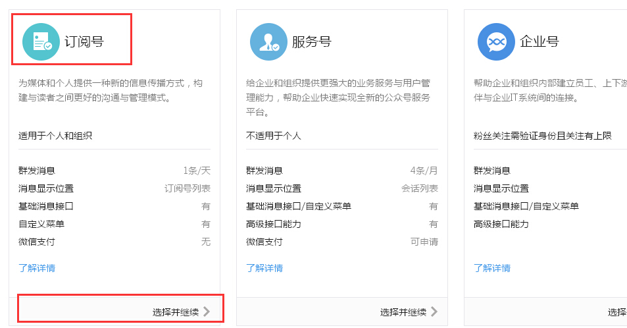The width and height of the screenshot is (627, 328).
Task: Choose 选择并继续 under 订阅号
Action: [176, 312]
